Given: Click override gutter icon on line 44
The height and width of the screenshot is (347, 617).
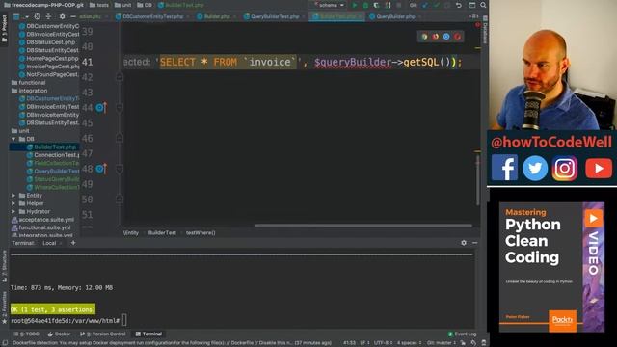Looking at the screenshot, I should (101, 107).
